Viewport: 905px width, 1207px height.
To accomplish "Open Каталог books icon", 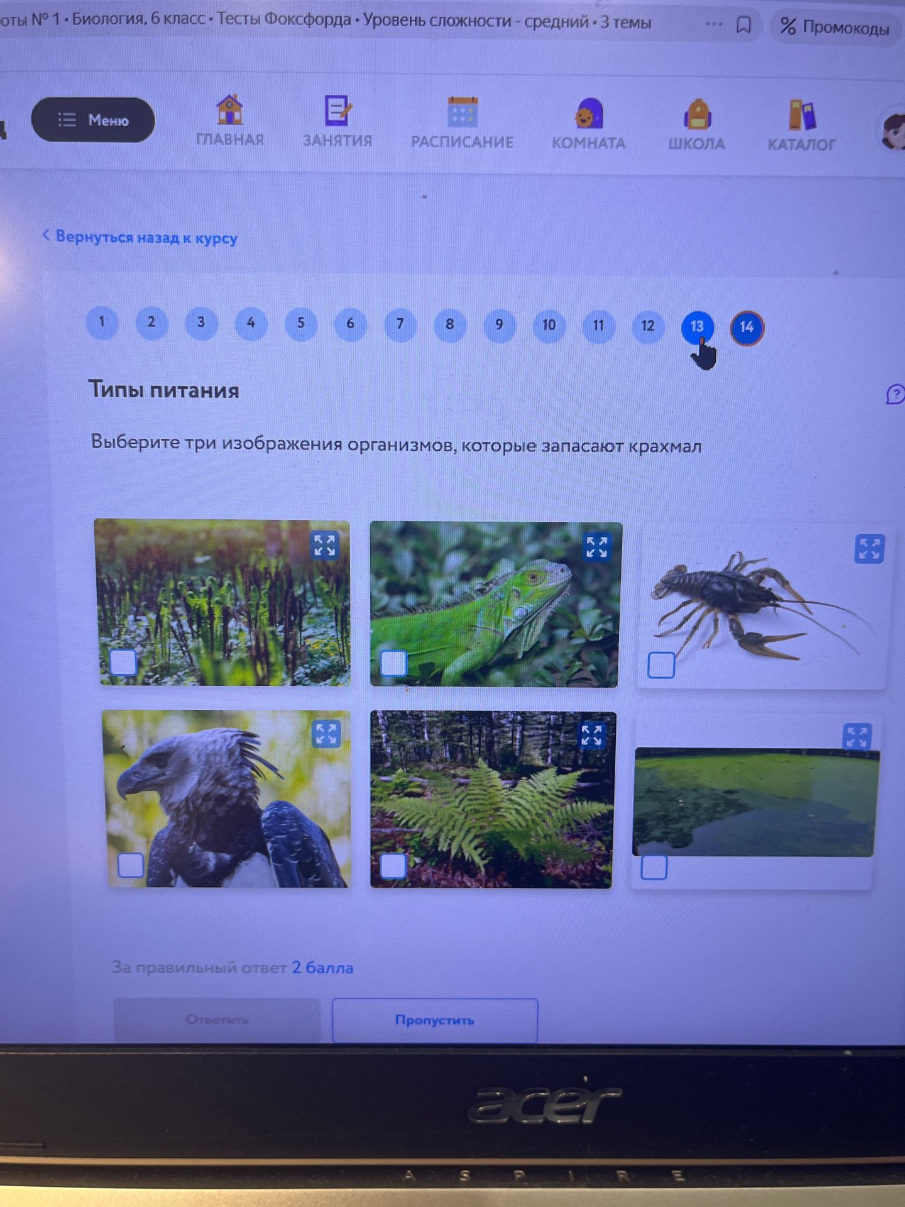I will (801, 116).
